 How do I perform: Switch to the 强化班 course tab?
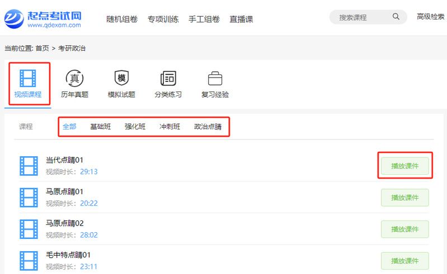coord(135,127)
